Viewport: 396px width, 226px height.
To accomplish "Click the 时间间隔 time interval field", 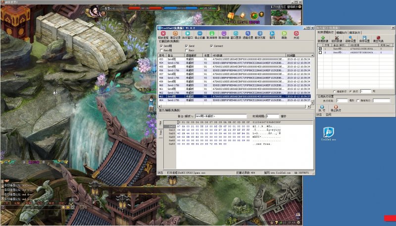I will click(x=273, y=116).
